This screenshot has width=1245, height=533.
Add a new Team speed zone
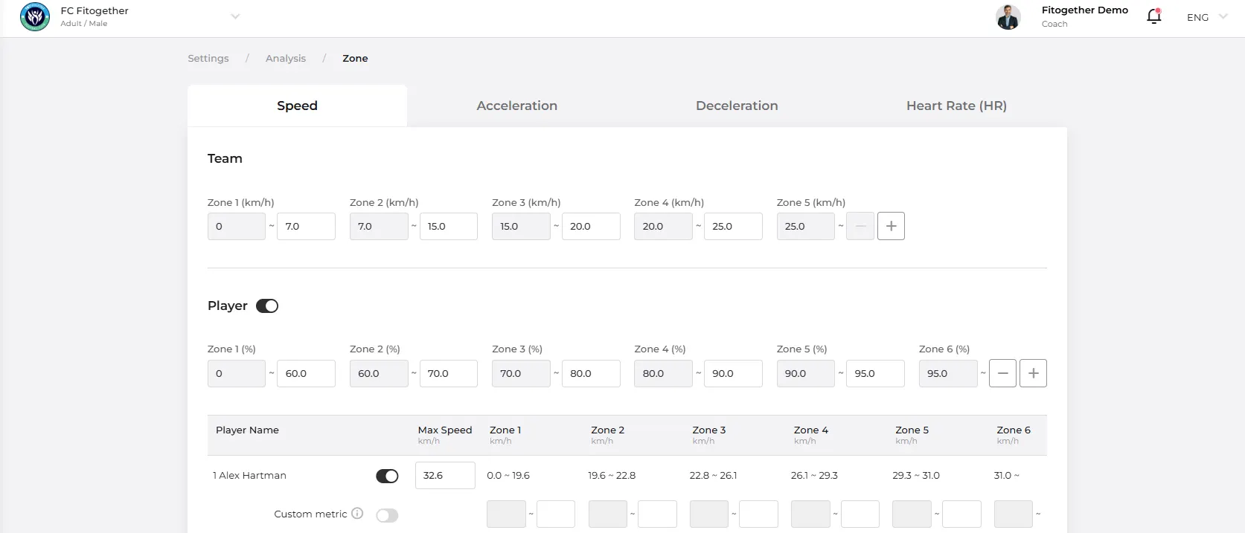(x=891, y=226)
